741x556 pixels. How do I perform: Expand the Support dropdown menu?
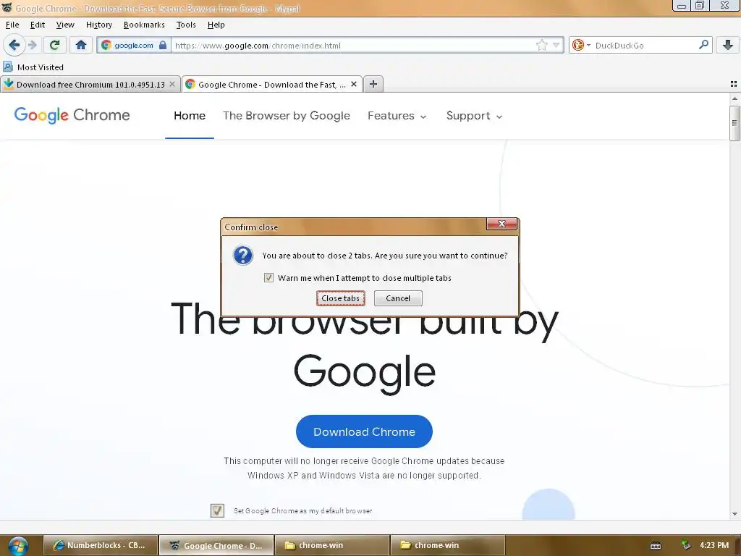pyautogui.click(x=474, y=116)
